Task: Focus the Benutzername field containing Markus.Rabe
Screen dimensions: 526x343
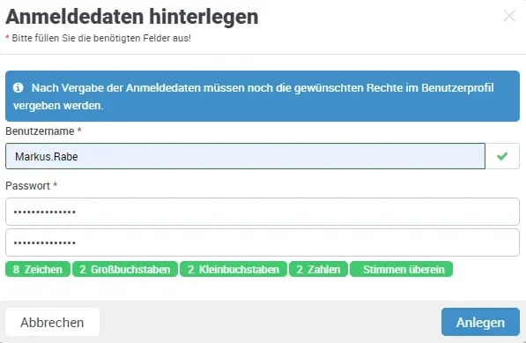Action: [x=245, y=156]
